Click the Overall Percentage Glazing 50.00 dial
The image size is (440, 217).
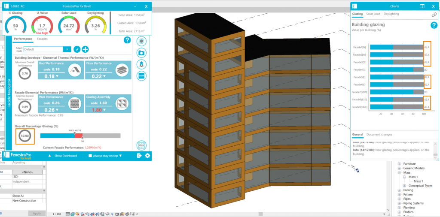click(25, 136)
